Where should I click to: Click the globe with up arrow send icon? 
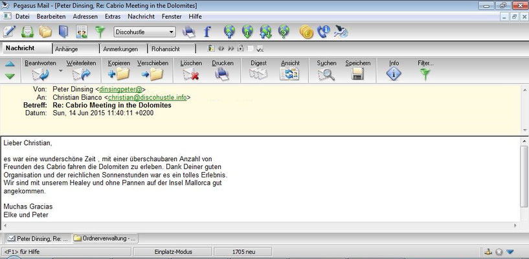pos(229,32)
